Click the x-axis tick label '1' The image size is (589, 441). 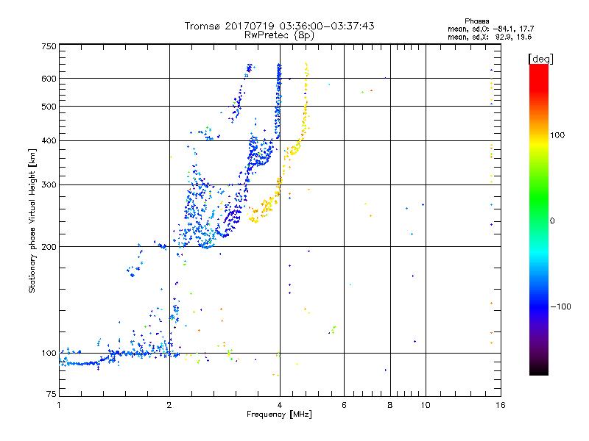pyautogui.click(x=59, y=405)
